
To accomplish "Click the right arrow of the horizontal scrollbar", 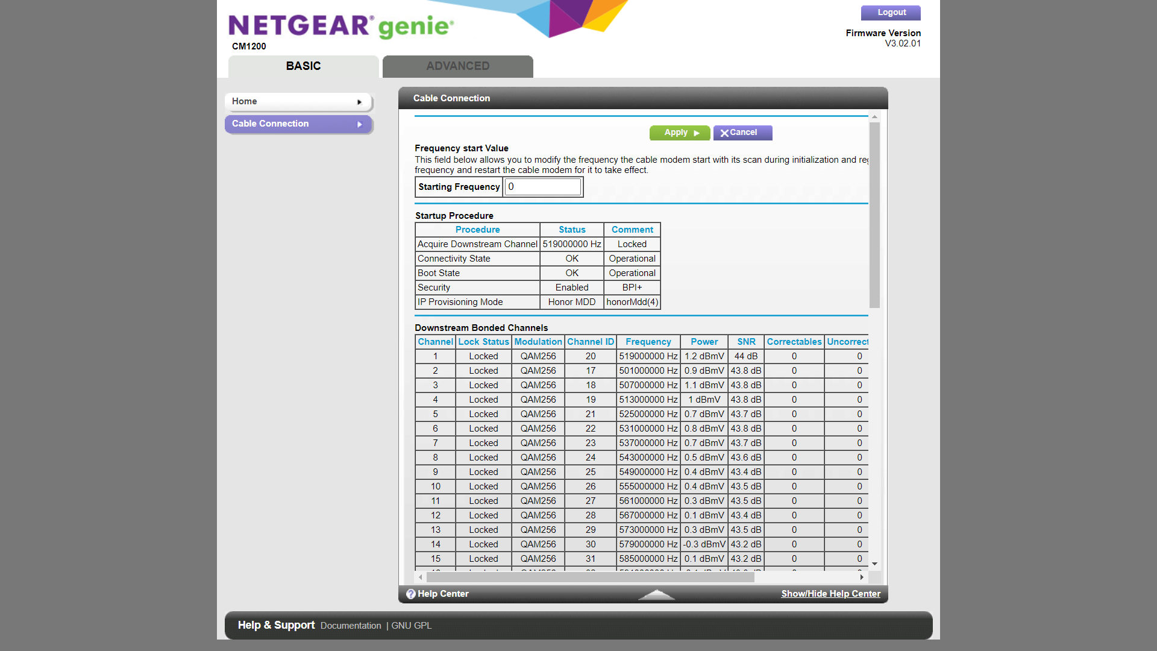I will [862, 577].
